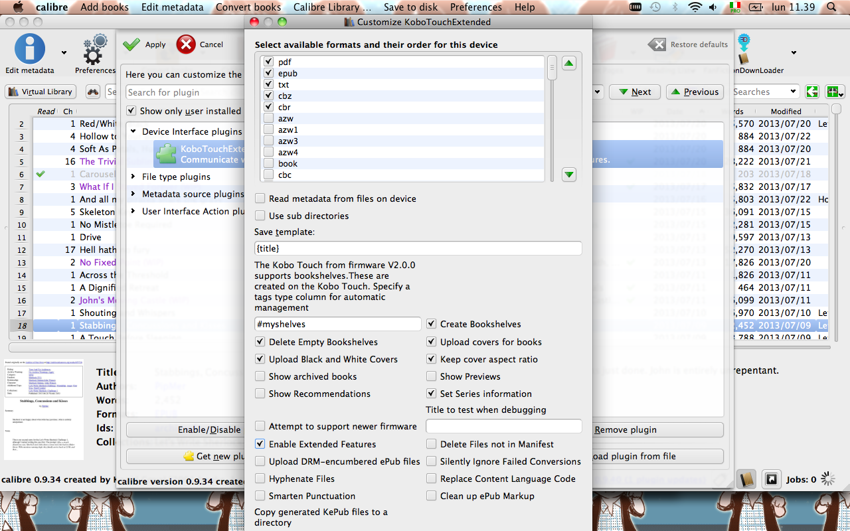Click the book cover thumbnail preview
Screen dimensions: 850x531
coord(44,410)
